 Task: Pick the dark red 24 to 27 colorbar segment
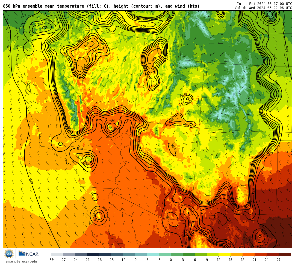(x=273, y=254)
